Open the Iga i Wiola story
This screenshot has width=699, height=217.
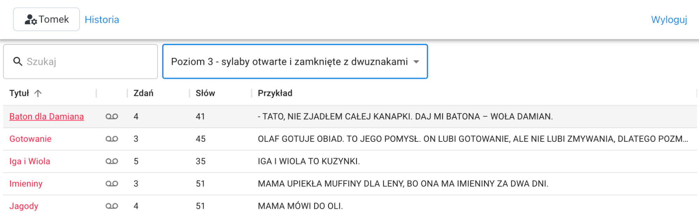pos(30,161)
